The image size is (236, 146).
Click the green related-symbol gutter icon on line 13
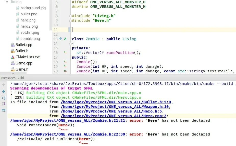pos(65,39)
